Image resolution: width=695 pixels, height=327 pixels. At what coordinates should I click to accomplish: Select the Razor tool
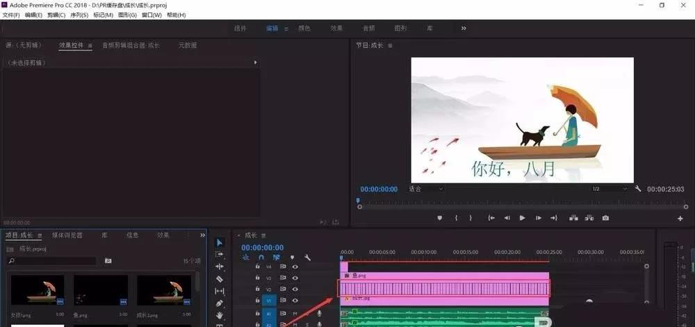[x=220, y=279]
